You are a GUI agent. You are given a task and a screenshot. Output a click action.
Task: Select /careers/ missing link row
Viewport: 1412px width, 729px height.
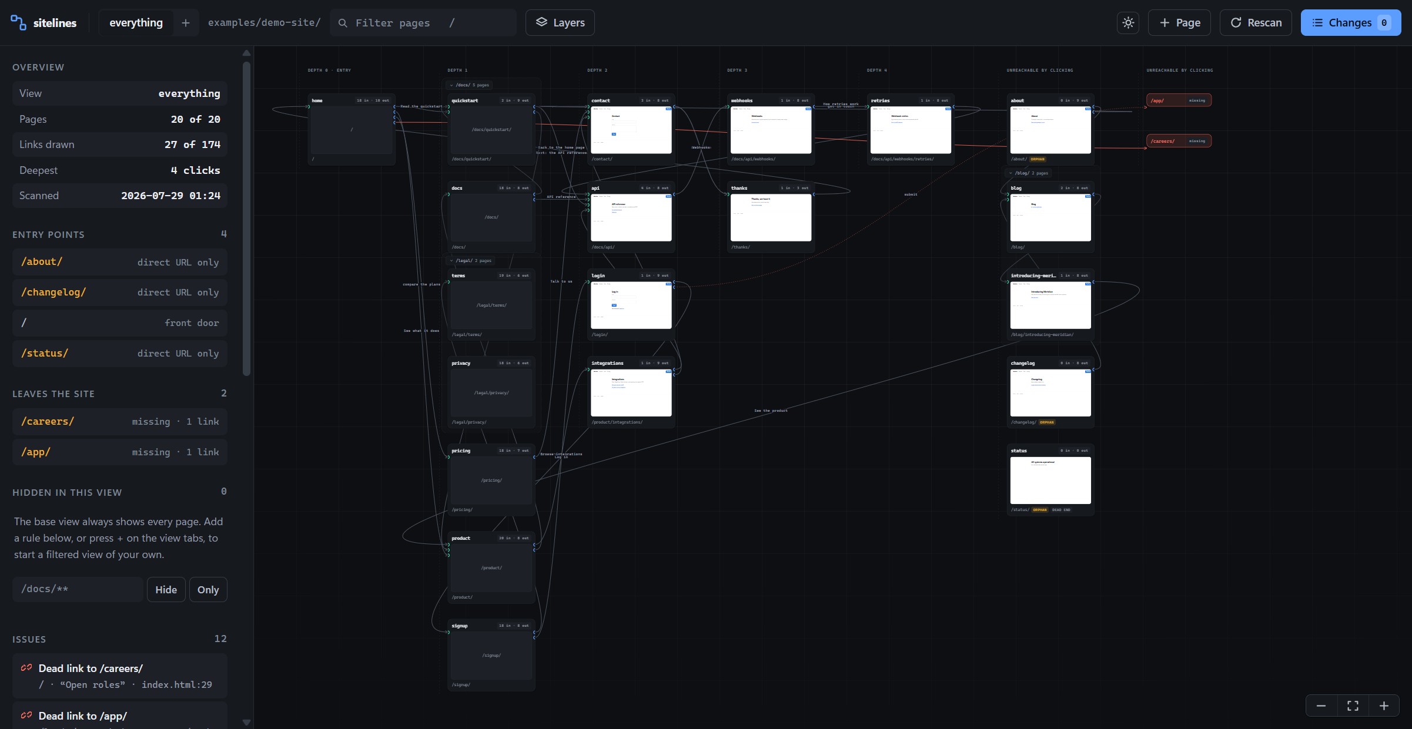[120, 422]
